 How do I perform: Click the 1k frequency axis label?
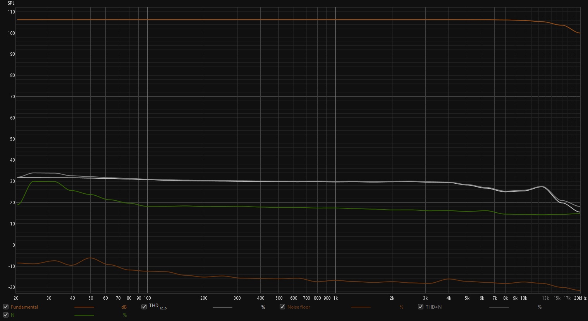(335, 298)
